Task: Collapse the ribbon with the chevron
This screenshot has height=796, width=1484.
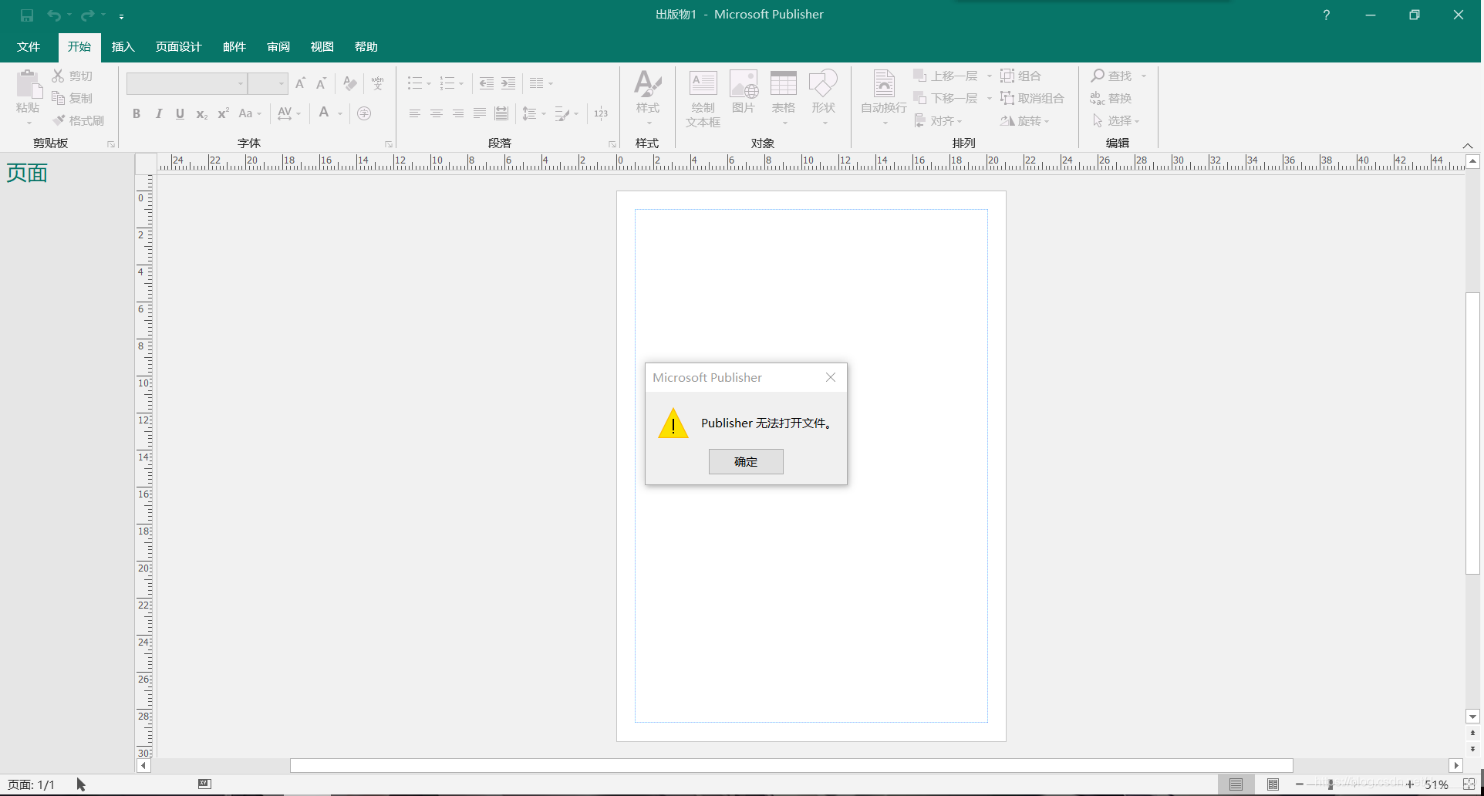Action: (1468, 145)
